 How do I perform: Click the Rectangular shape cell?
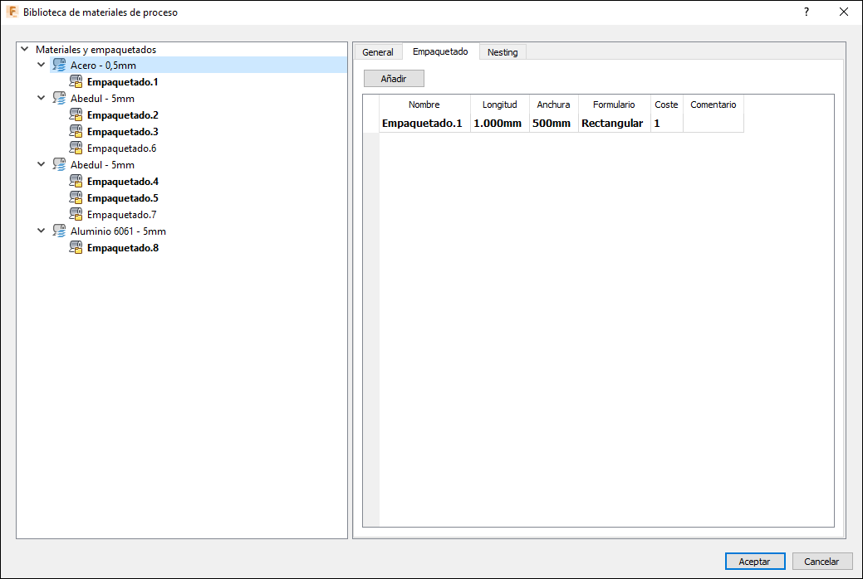(614, 123)
